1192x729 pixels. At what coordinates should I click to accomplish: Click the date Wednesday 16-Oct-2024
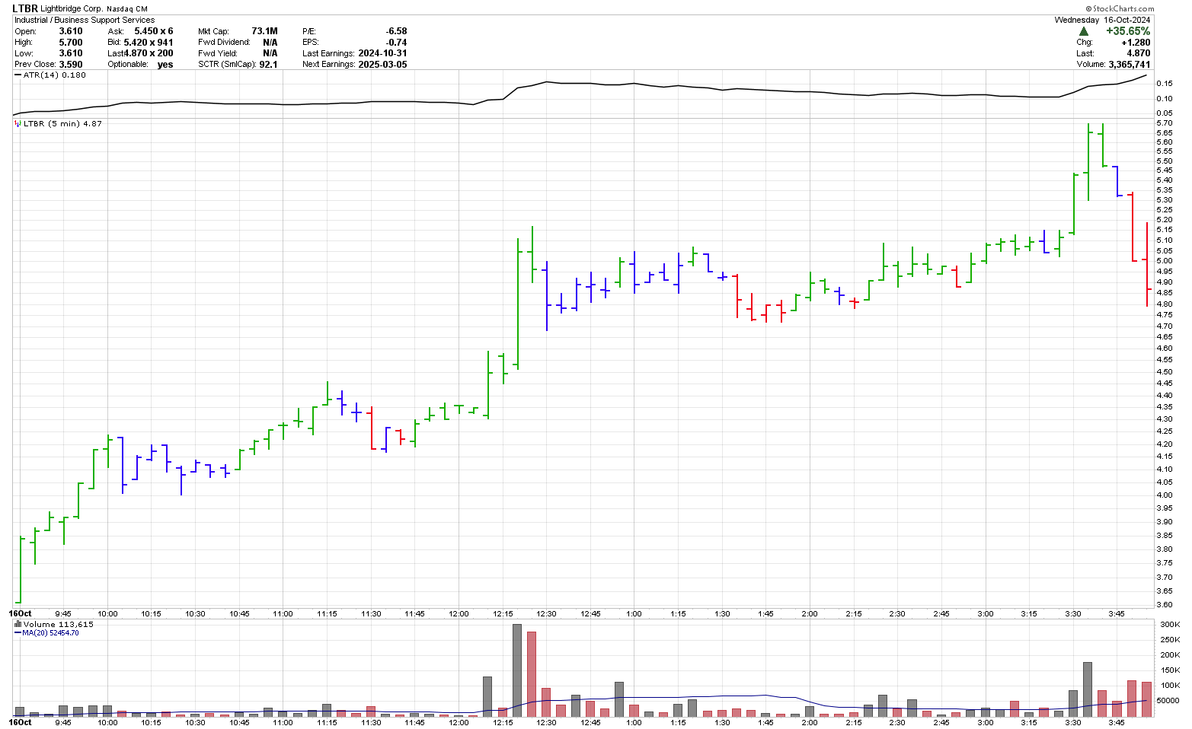click(1102, 20)
